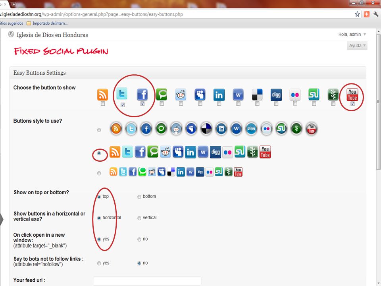Choose the 'bottom' position radio

pyautogui.click(x=139, y=197)
